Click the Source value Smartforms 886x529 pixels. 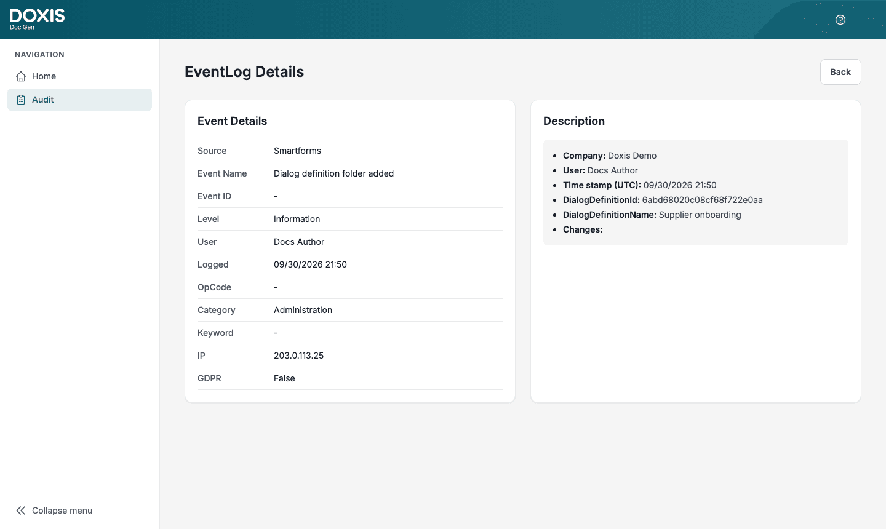click(x=297, y=151)
